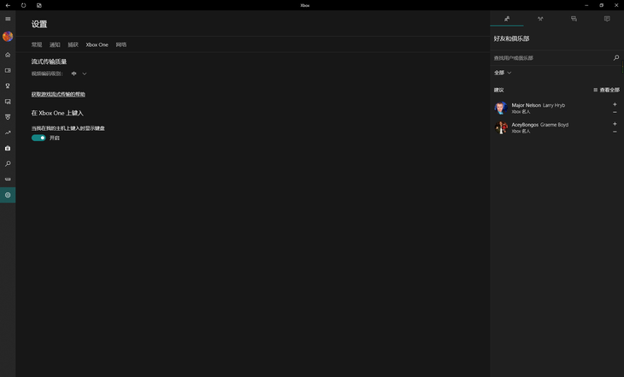
Task: Switch to the 通知 settings tab
Action: coord(55,44)
